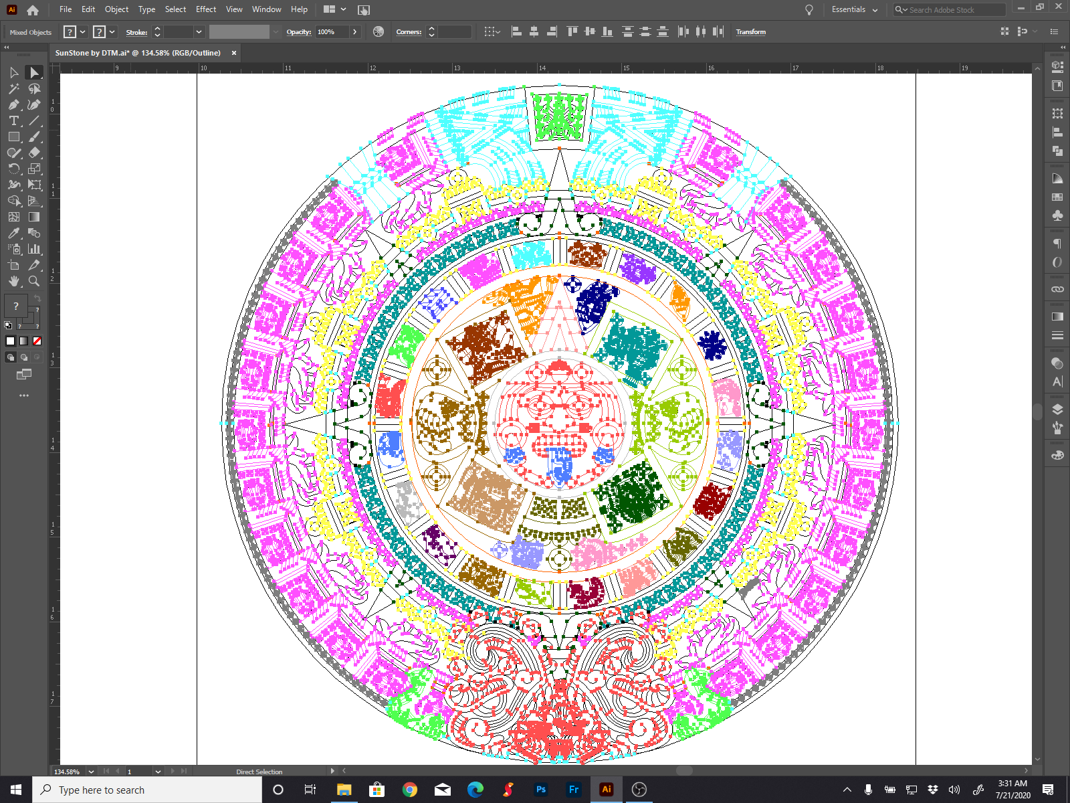The width and height of the screenshot is (1070, 803).
Task: Select the Rectangle tool
Action: pos(14,137)
